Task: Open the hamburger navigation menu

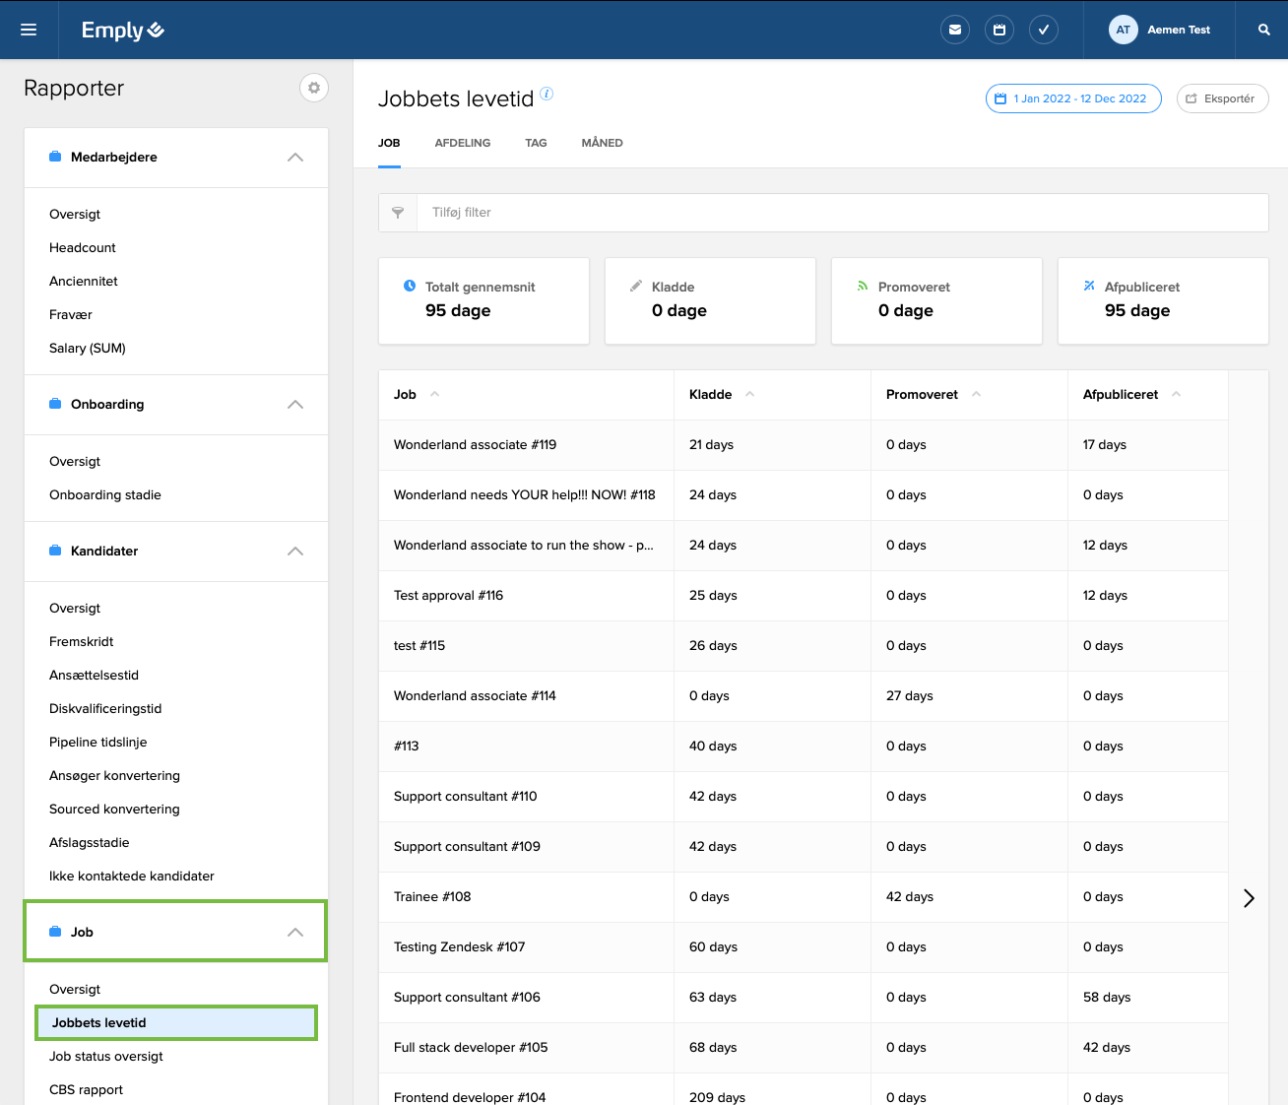Action: point(29,30)
